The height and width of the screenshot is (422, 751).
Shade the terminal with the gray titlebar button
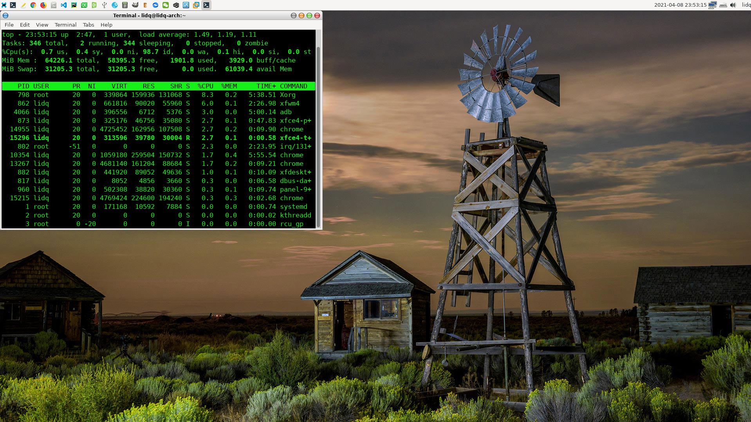(x=294, y=16)
